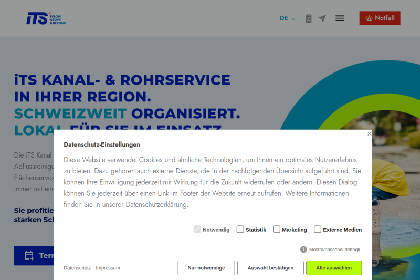Open the hamburger menu
The height and width of the screenshot is (280, 420).
point(340,18)
